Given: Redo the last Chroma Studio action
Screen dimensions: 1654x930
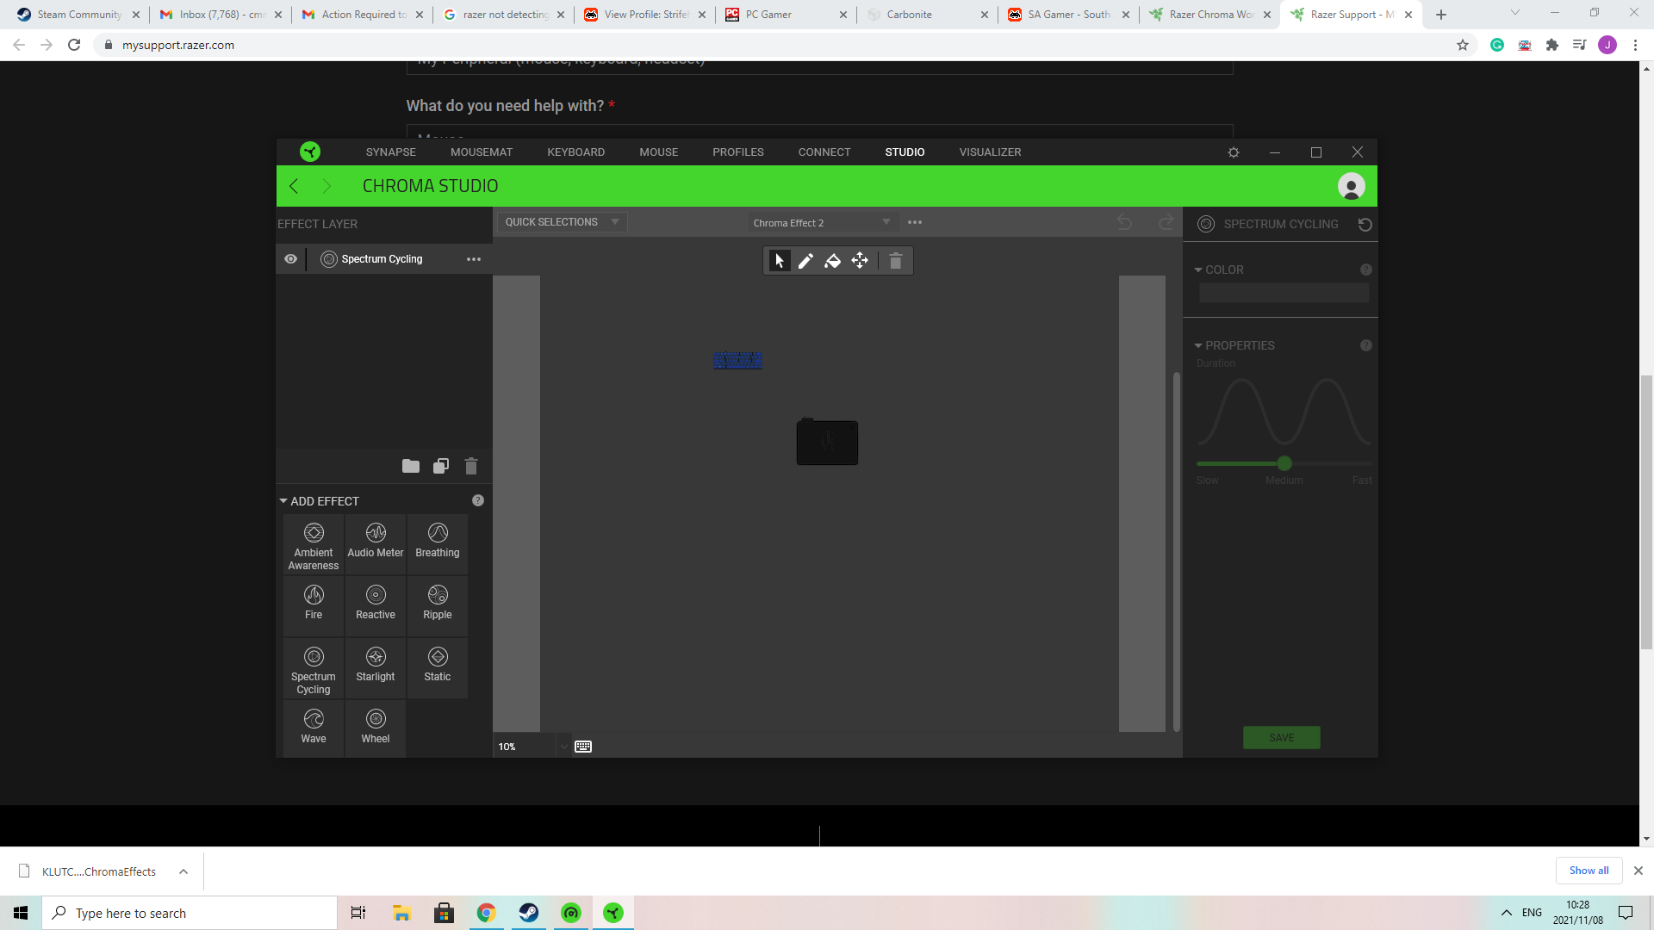Looking at the screenshot, I should click(x=1166, y=222).
